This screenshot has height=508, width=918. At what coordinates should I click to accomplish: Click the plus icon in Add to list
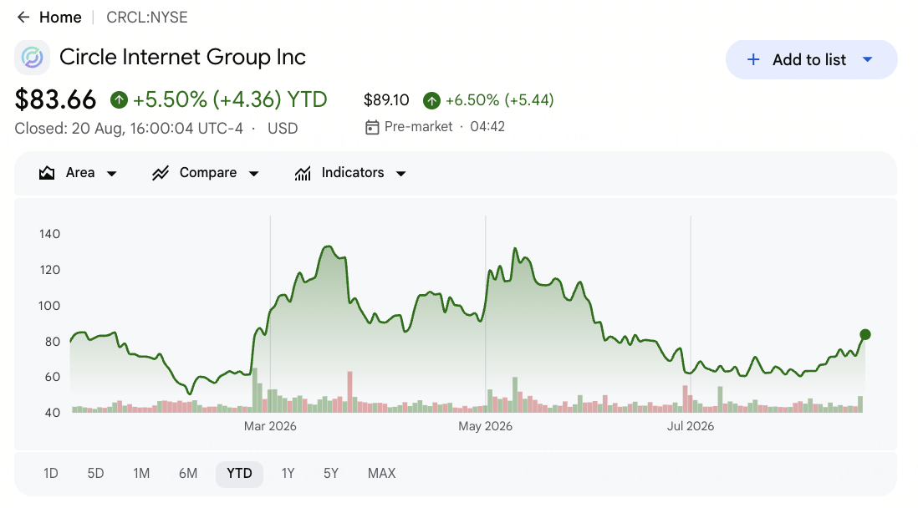tap(753, 59)
